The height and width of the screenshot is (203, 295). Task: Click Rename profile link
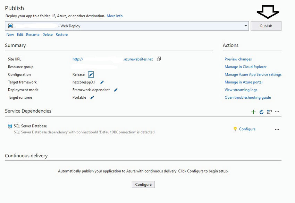pos(33,35)
